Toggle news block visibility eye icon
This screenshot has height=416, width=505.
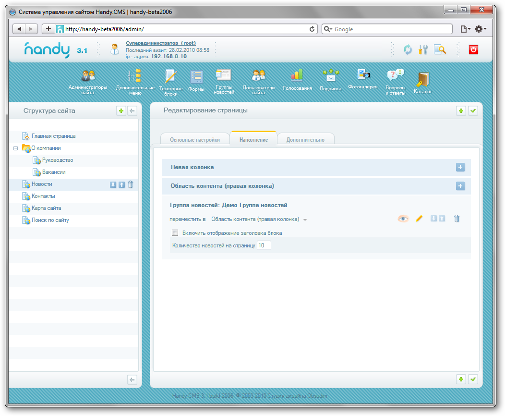click(x=403, y=219)
